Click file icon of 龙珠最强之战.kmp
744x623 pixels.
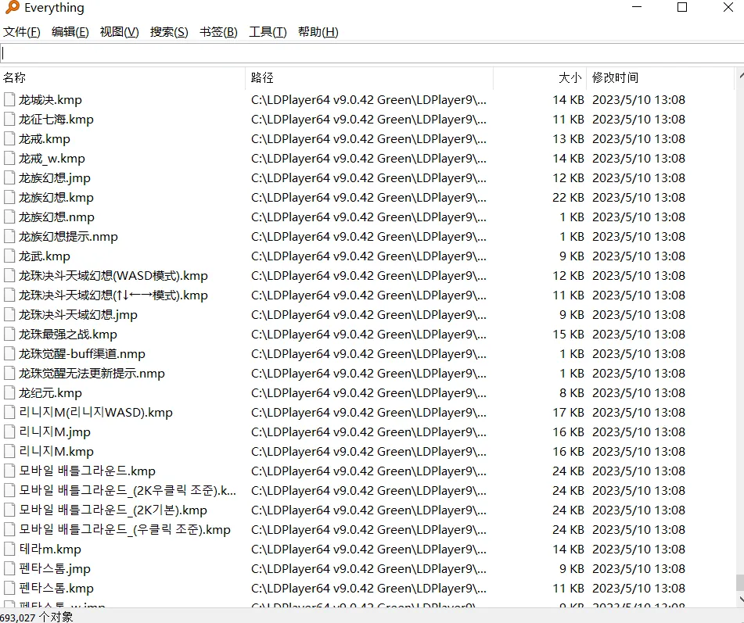coord(9,335)
